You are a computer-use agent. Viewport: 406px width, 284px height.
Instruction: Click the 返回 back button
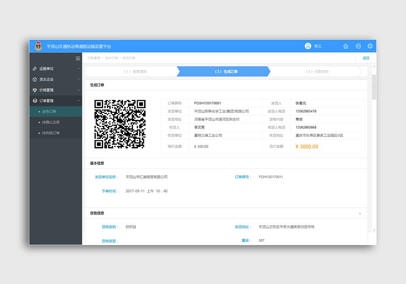pyautogui.click(x=366, y=58)
